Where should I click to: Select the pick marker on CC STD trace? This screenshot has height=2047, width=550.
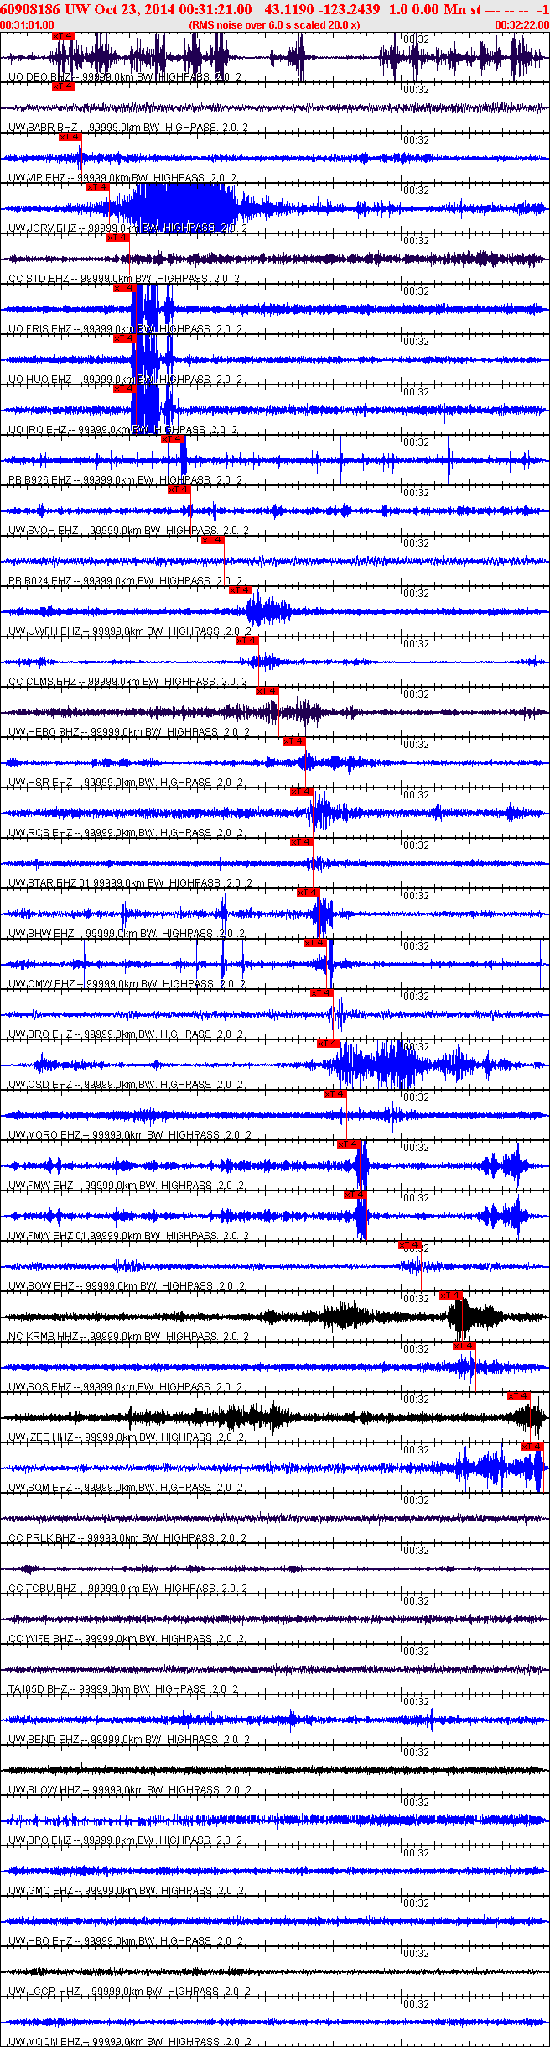pyautogui.click(x=117, y=238)
